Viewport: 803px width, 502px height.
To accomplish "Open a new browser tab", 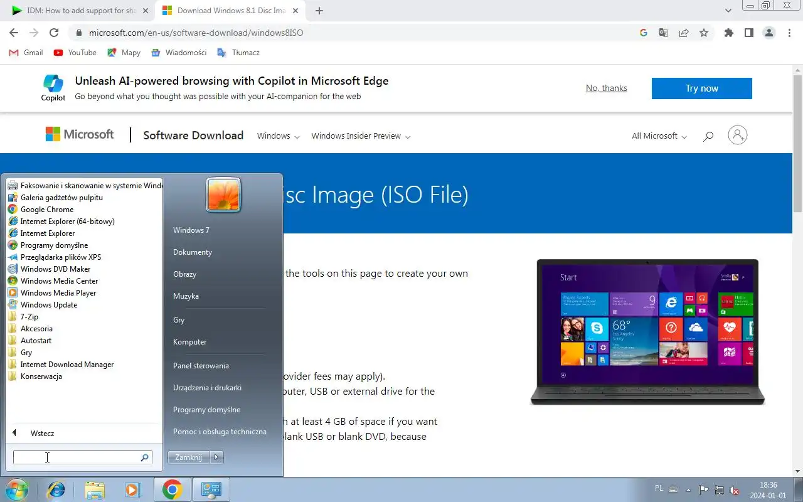I will (319, 11).
